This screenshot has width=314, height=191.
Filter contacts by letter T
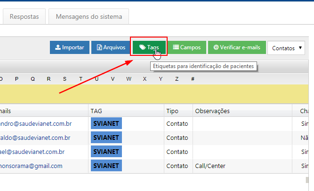81,79
